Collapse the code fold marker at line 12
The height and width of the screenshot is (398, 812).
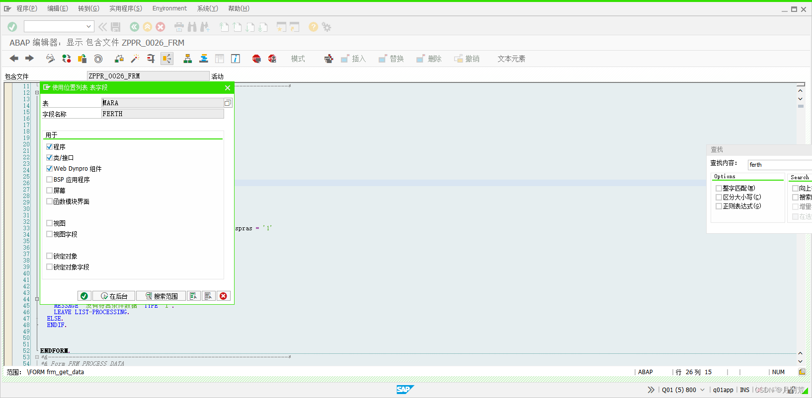point(37,92)
